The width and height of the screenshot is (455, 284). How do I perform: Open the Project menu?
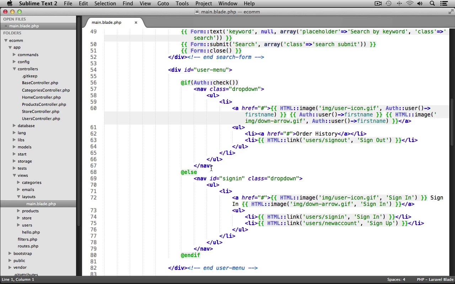[x=204, y=4]
